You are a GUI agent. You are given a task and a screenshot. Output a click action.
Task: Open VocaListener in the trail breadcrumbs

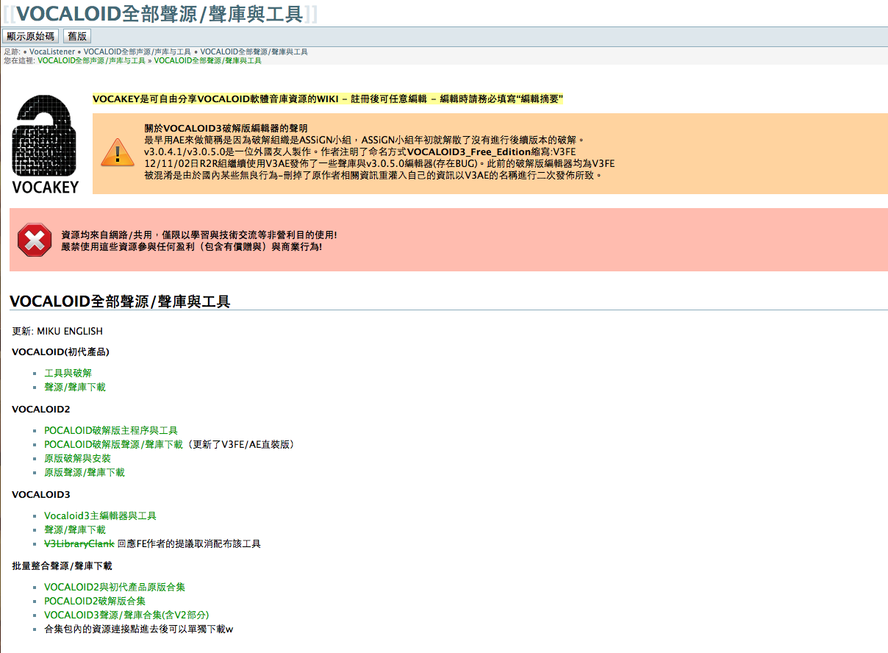tap(52, 52)
